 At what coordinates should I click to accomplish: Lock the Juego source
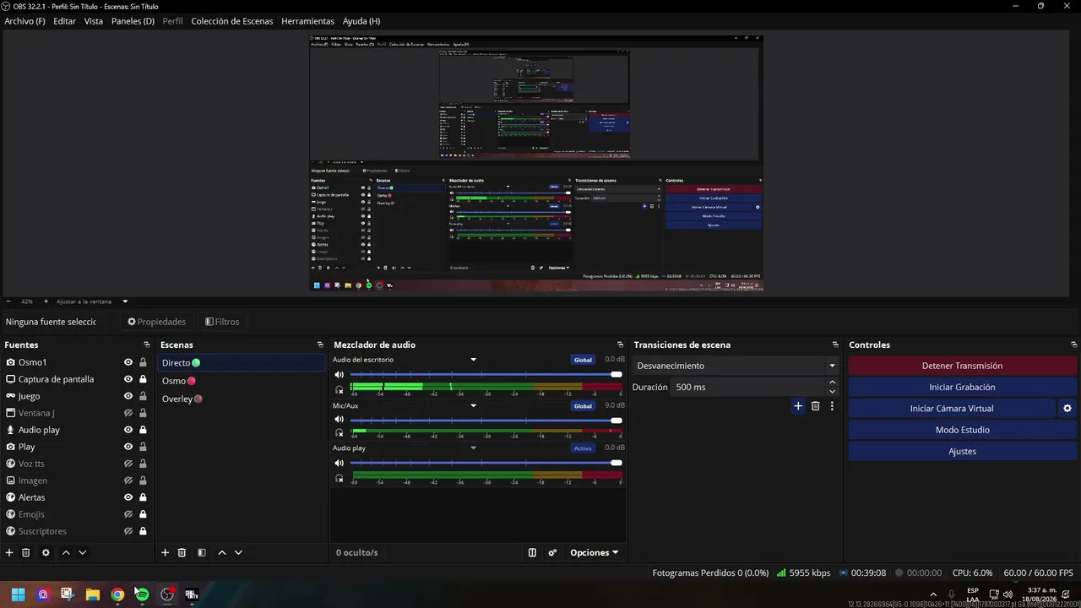pos(143,396)
